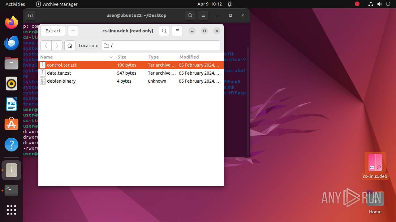Click the unknown type cell

pos(157,81)
